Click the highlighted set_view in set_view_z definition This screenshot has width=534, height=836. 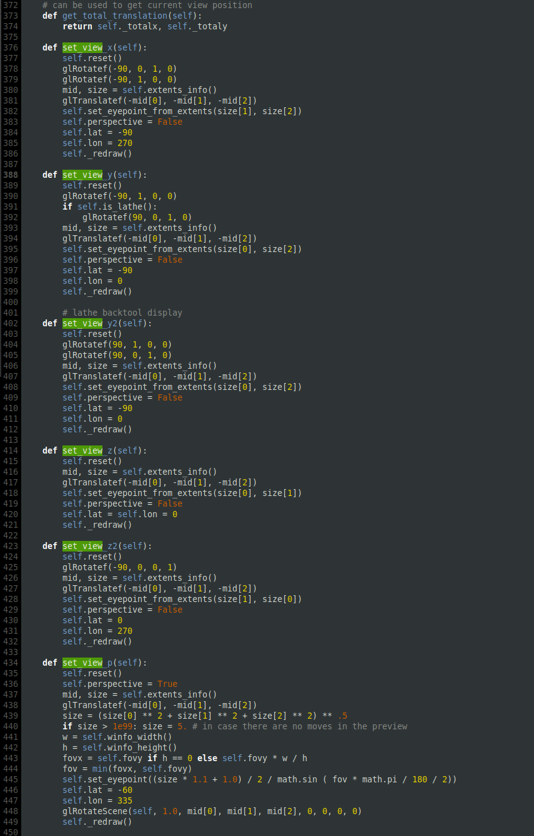[82, 450]
